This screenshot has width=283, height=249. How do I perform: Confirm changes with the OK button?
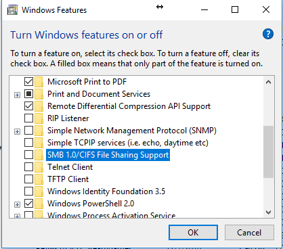pyautogui.click(x=193, y=232)
